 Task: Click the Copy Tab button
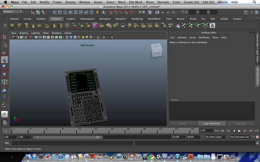pyautogui.click(x=240, y=124)
